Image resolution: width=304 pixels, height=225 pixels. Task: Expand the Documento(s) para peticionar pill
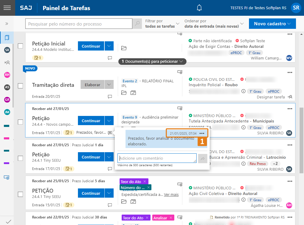coord(152,62)
